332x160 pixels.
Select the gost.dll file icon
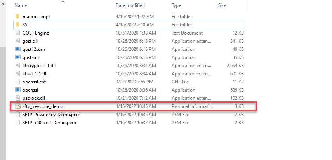pyautogui.click(x=17, y=41)
